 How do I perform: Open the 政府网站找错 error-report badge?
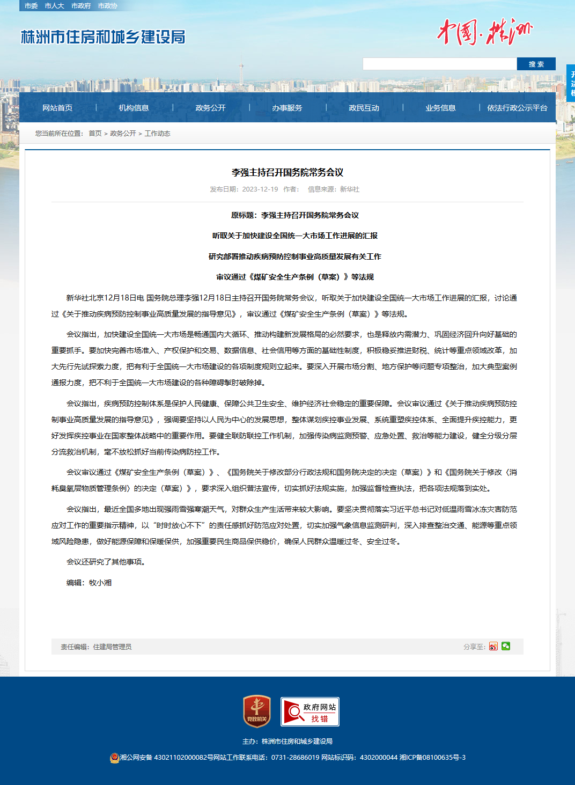point(310,711)
